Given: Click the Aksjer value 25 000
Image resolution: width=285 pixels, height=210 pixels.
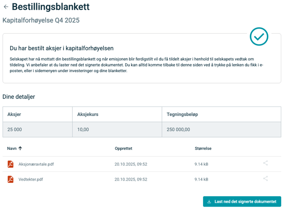Looking at the screenshot, I should click(x=14, y=130).
